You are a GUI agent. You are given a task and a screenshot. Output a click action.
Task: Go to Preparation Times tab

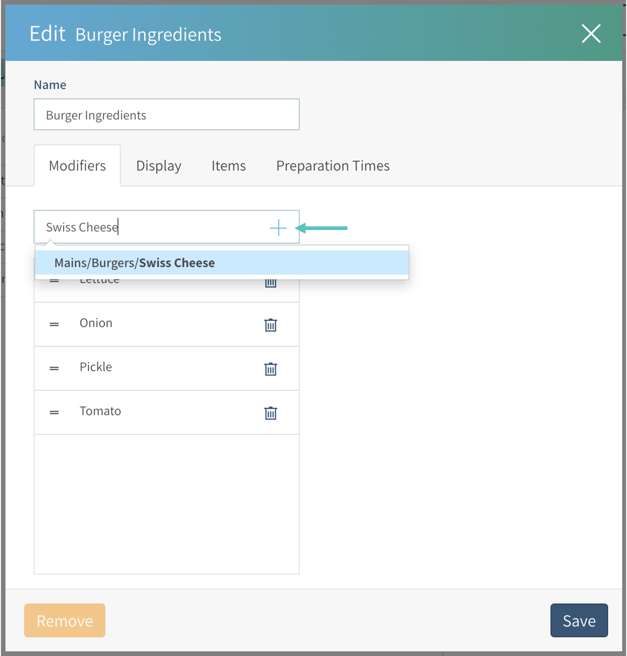tap(332, 166)
